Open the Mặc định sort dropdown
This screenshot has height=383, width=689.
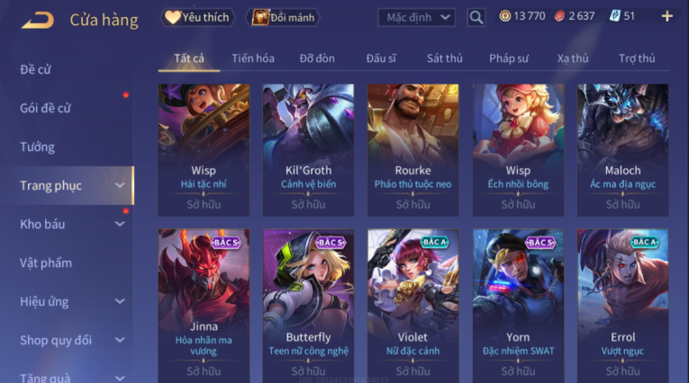tap(416, 18)
